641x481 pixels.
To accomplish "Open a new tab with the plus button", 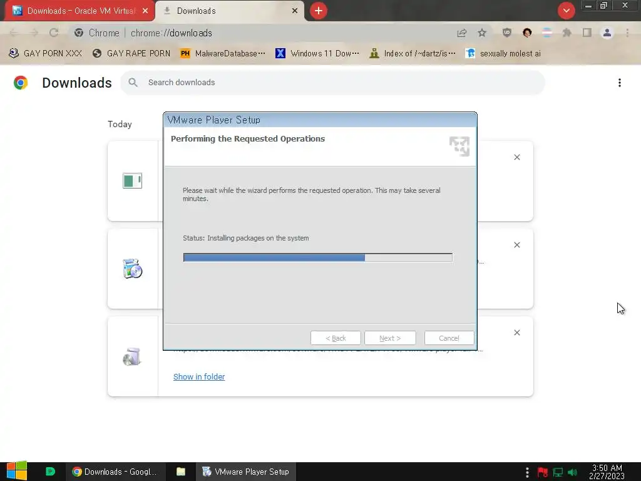I will pyautogui.click(x=319, y=11).
